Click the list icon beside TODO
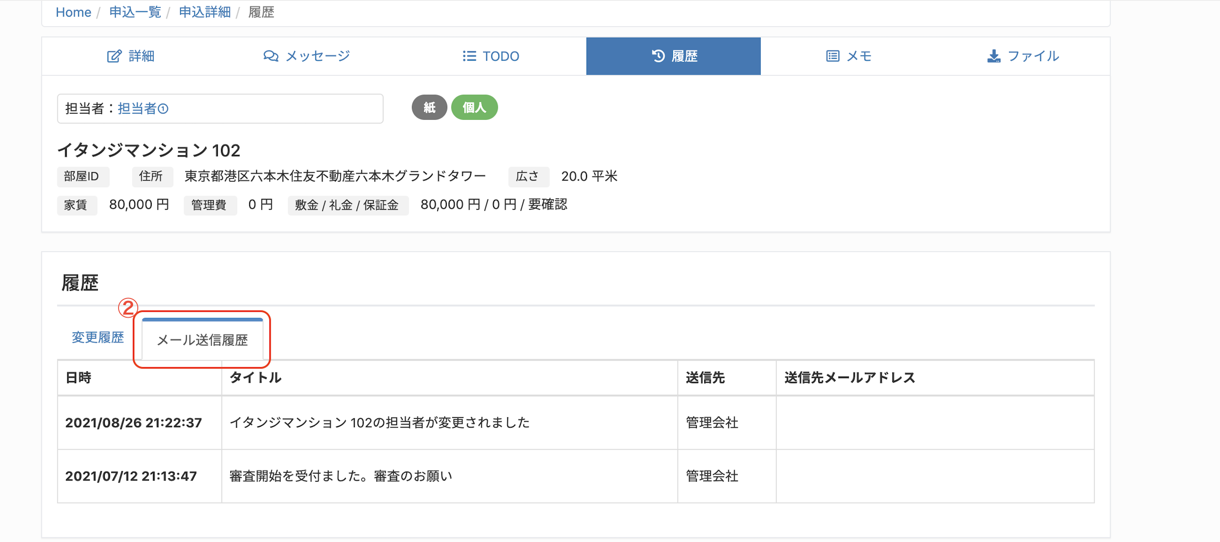 coord(469,56)
